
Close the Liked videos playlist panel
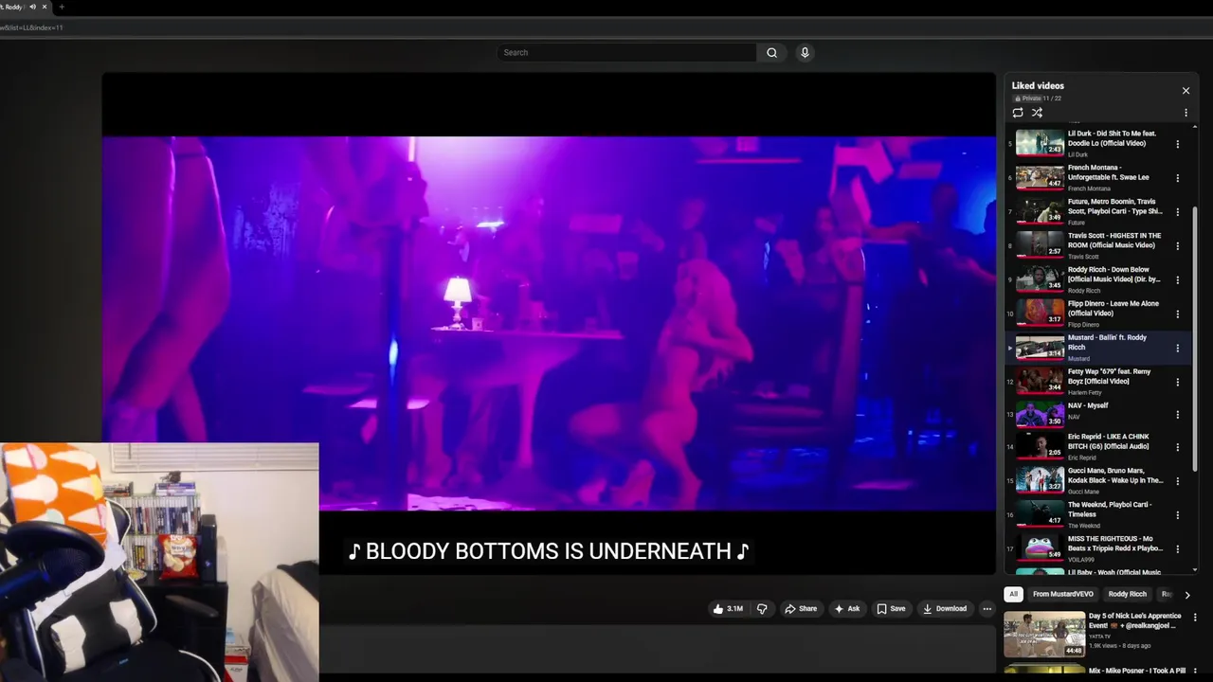pyautogui.click(x=1186, y=91)
